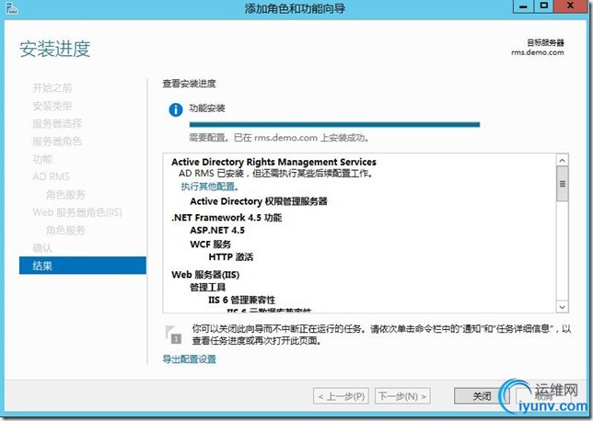This screenshot has height=421, width=593.
Task: Click the wizard icon in title bar
Action: tap(12, 7)
